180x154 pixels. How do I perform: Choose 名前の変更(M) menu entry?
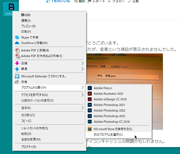pos(49,139)
